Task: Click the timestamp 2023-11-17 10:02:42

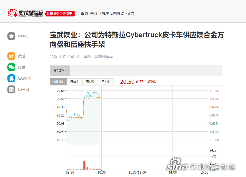Action: pyautogui.click(x=64, y=57)
